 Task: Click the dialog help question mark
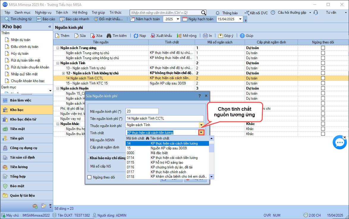pos(199,96)
